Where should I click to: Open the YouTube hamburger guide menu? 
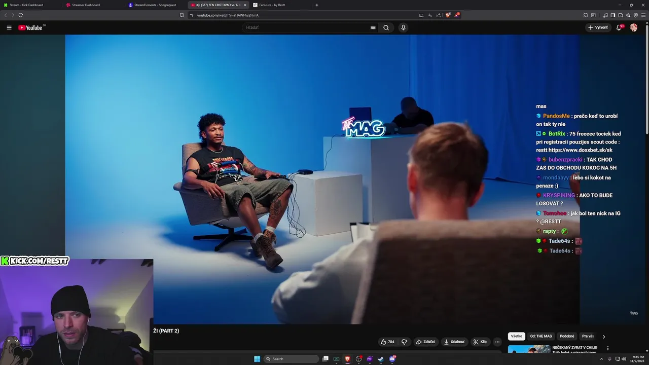9,27
